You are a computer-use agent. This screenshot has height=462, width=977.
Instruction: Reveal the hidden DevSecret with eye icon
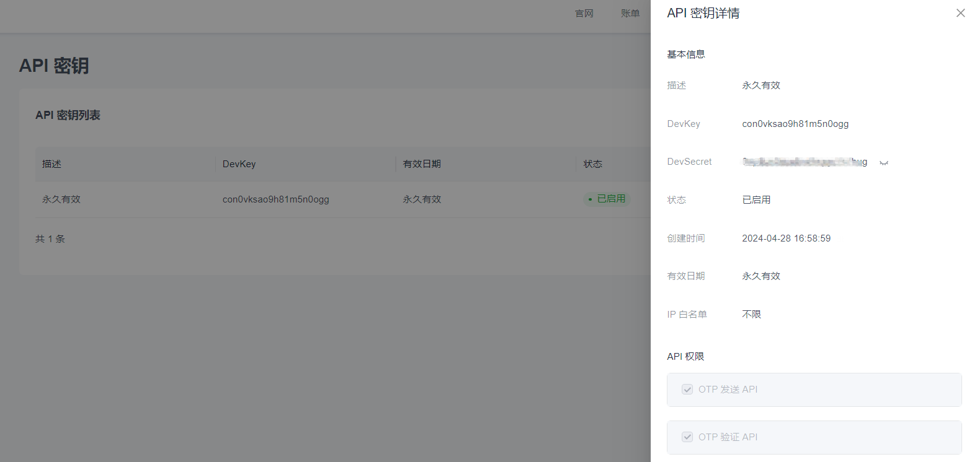click(x=884, y=163)
